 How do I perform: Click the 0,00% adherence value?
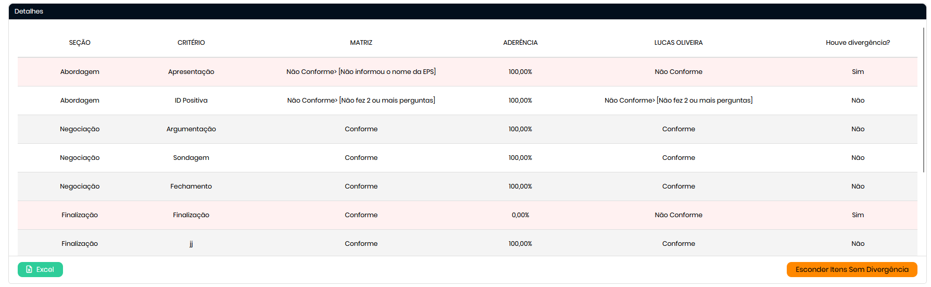point(520,215)
